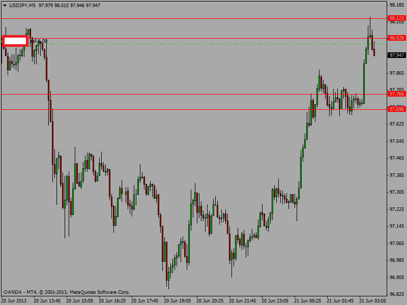Click the 20 Jun 17:45 time label

point(145,301)
